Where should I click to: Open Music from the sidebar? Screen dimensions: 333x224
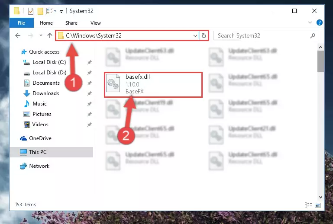click(39, 104)
